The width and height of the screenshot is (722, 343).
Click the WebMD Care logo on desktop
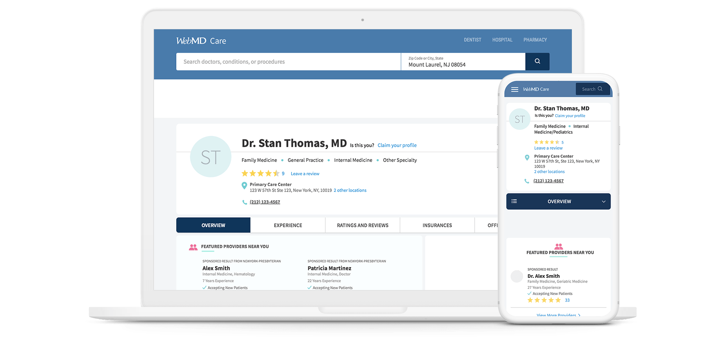(201, 41)
